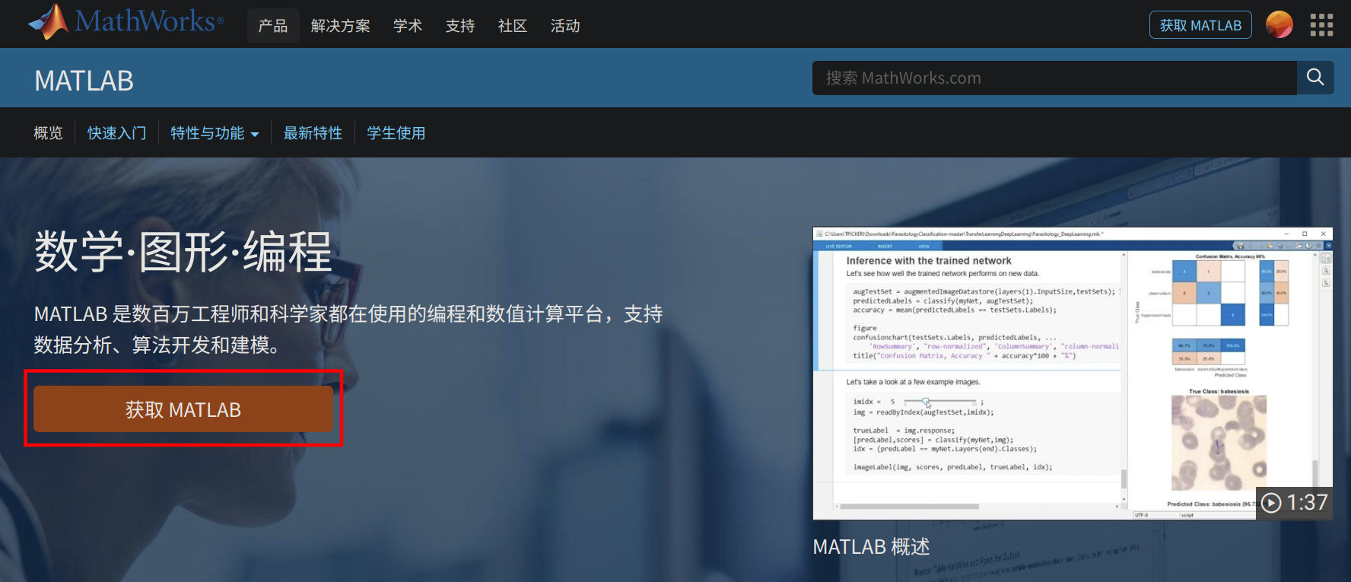Open the 支持 menu
This screenshot has height=582, width=1351.
point(460,26)
